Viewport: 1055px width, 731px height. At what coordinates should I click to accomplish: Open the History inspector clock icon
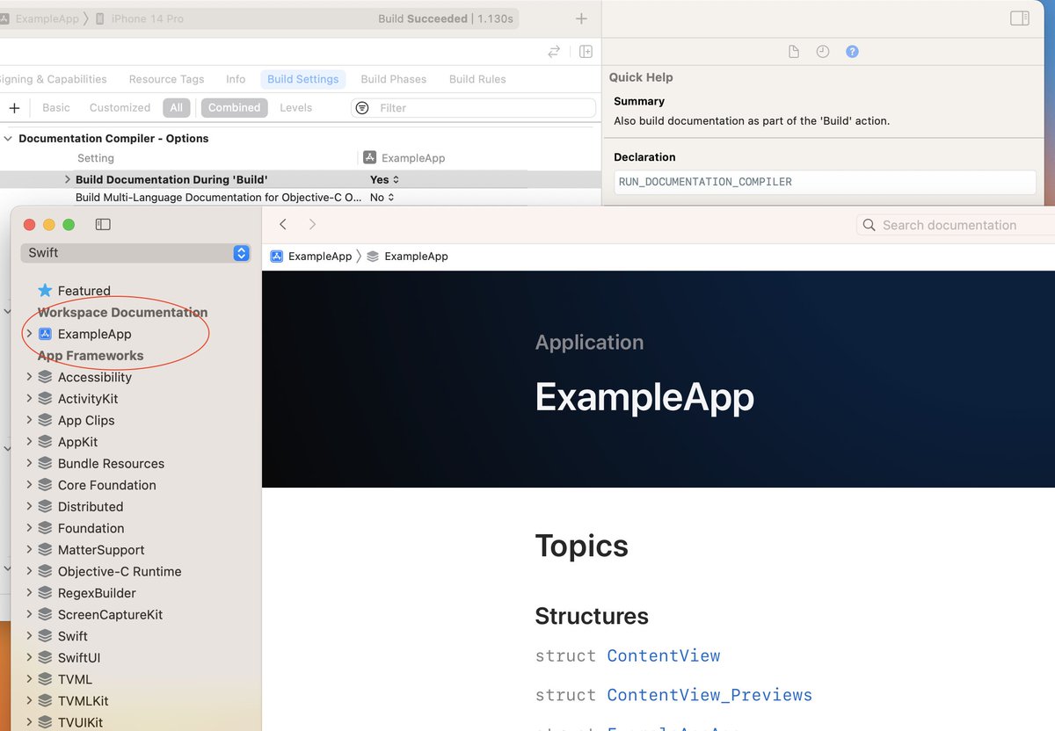[823, 52]
